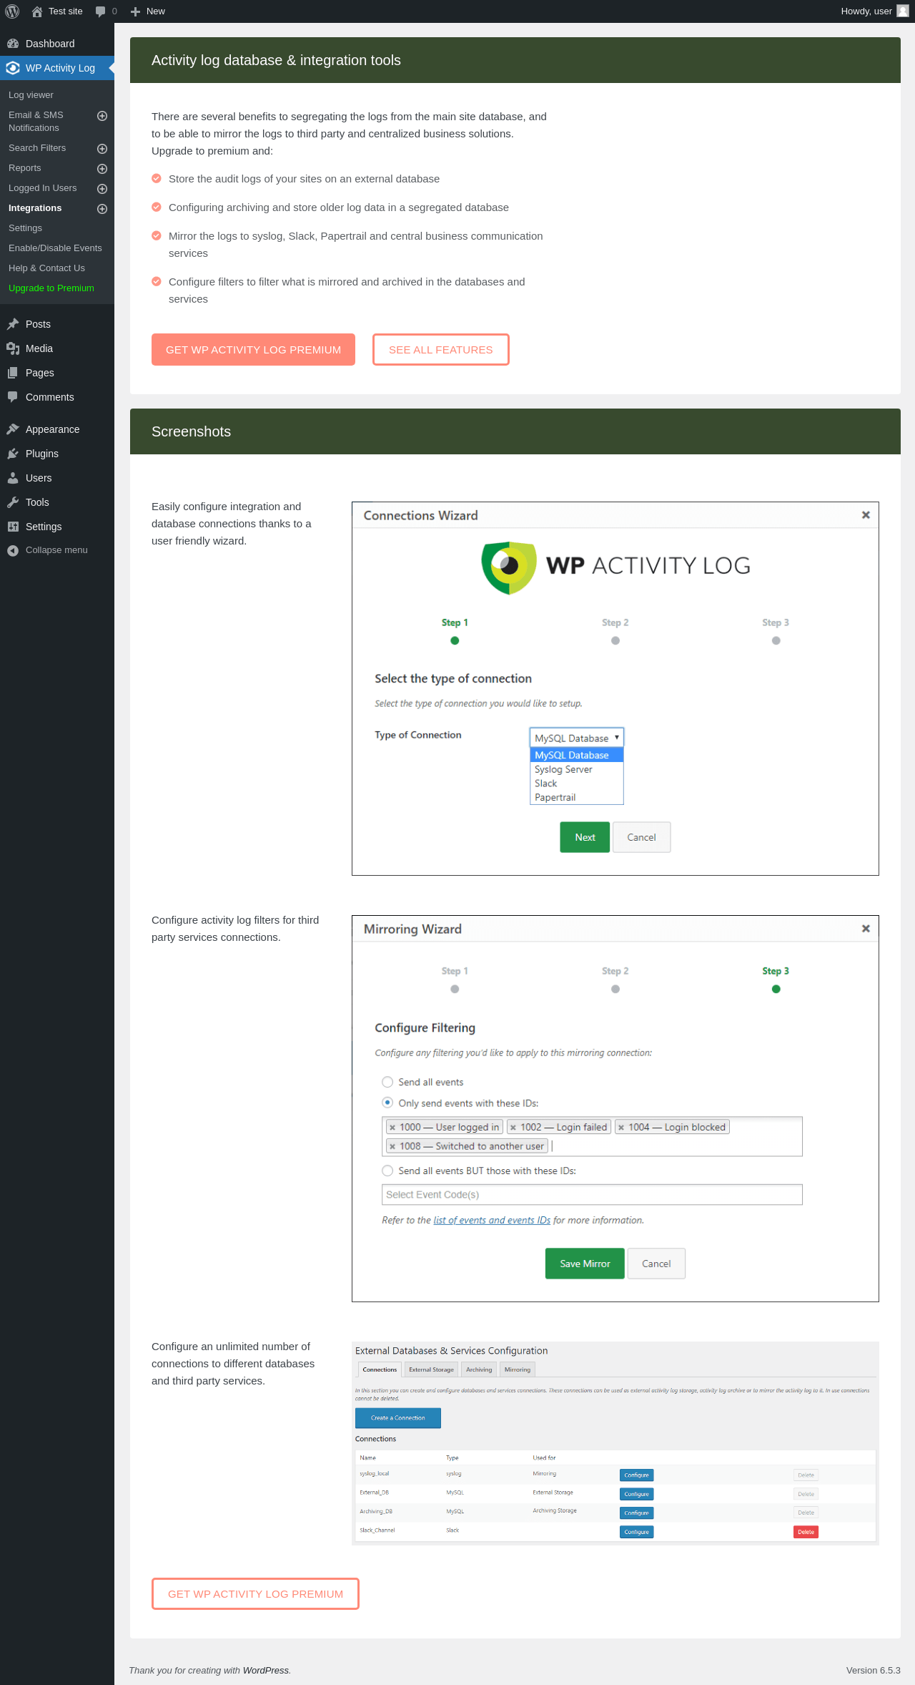Pick the highlighted MySQL Database option in the list

tap(576, 756)
